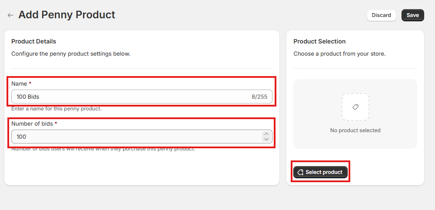435x210 pixels.
Task: Decrease Number of bids with the down arrow
Action: (x=266, y=139)
